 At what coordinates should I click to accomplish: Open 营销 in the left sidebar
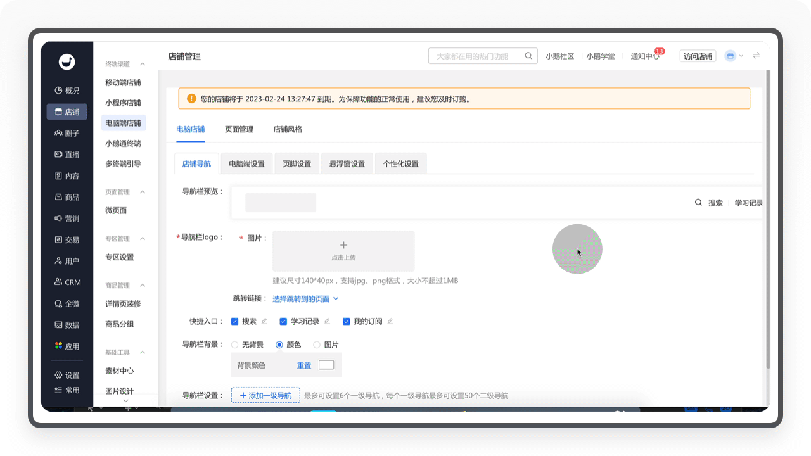pos(67,218)
